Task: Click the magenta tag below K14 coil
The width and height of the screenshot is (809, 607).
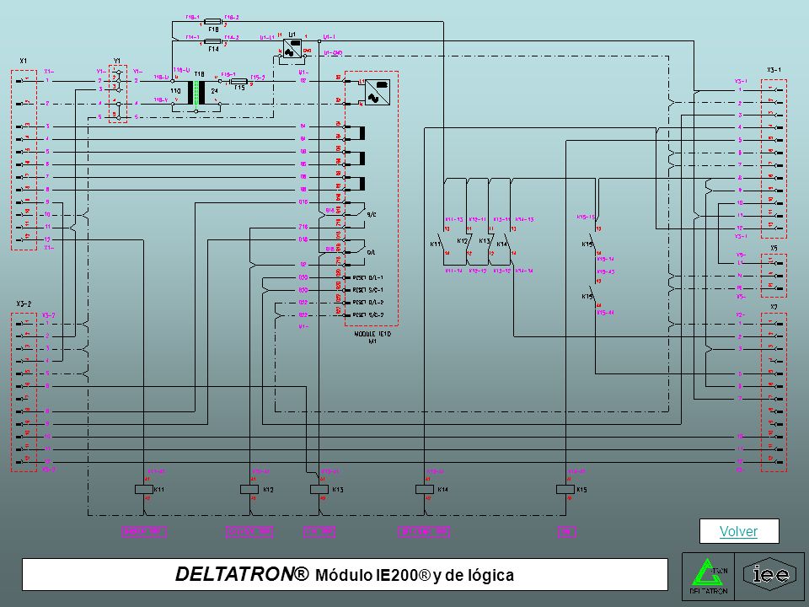Action: [424, 532]
